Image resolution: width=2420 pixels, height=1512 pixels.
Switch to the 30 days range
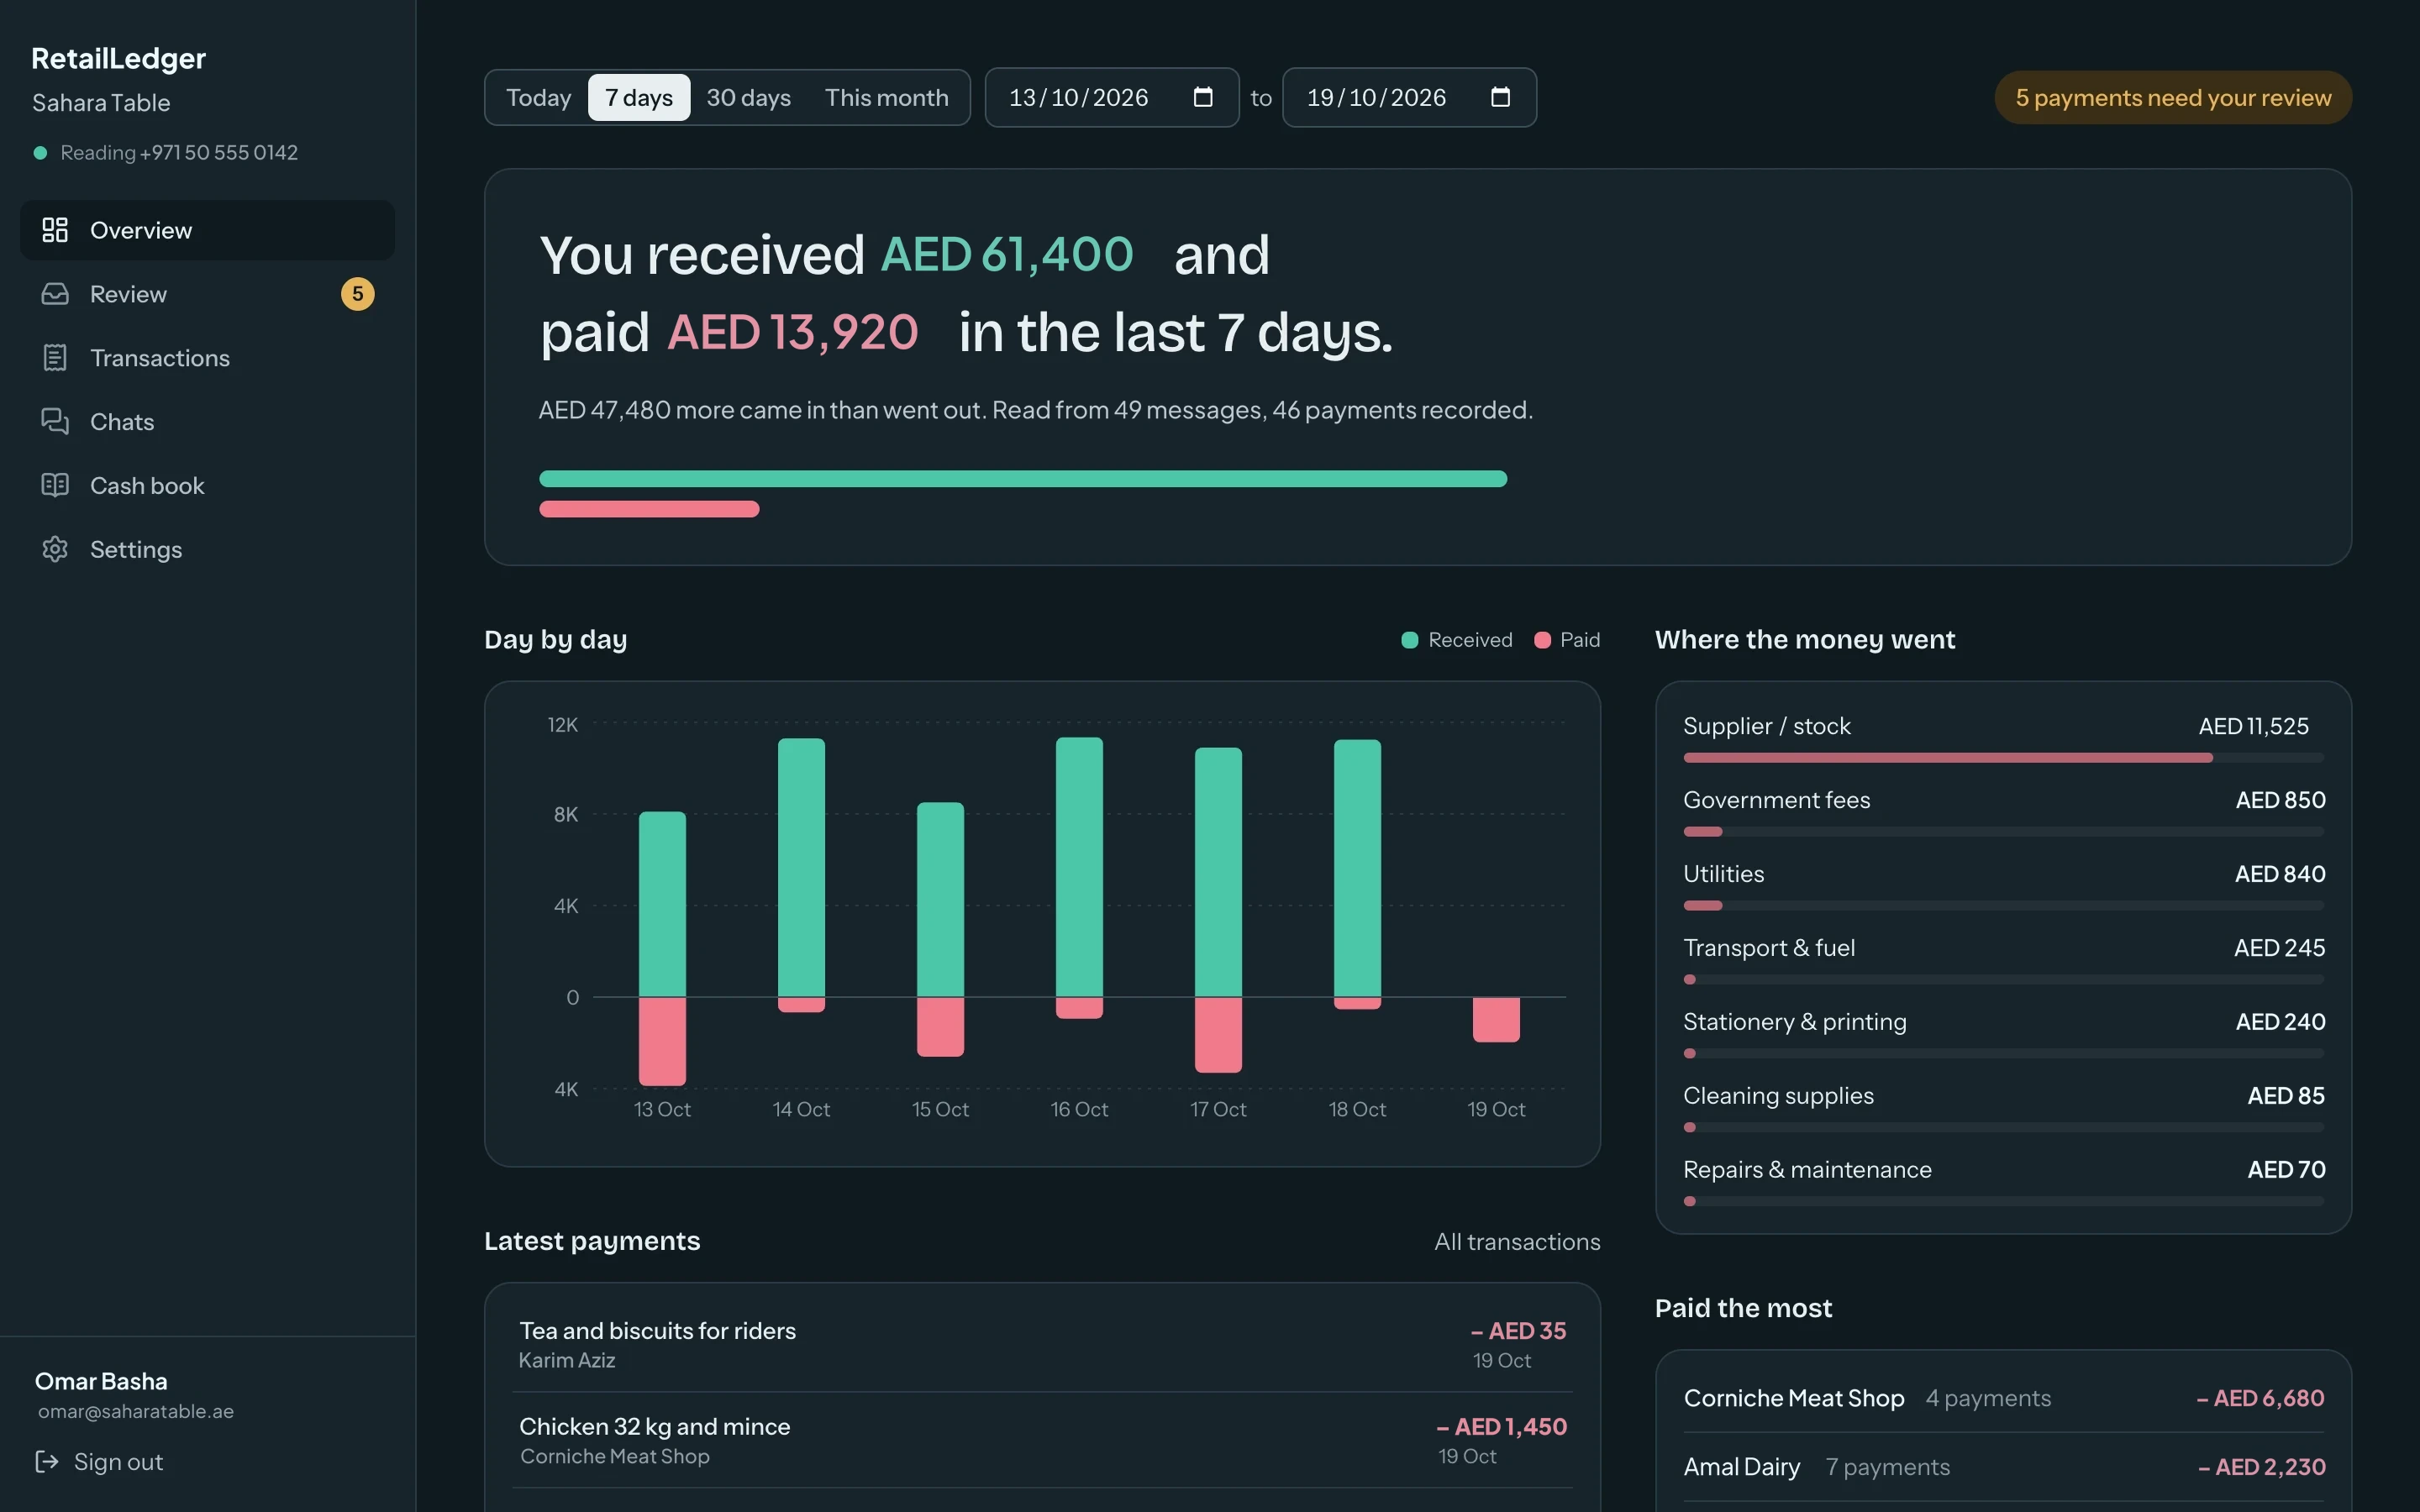[748, 98]
